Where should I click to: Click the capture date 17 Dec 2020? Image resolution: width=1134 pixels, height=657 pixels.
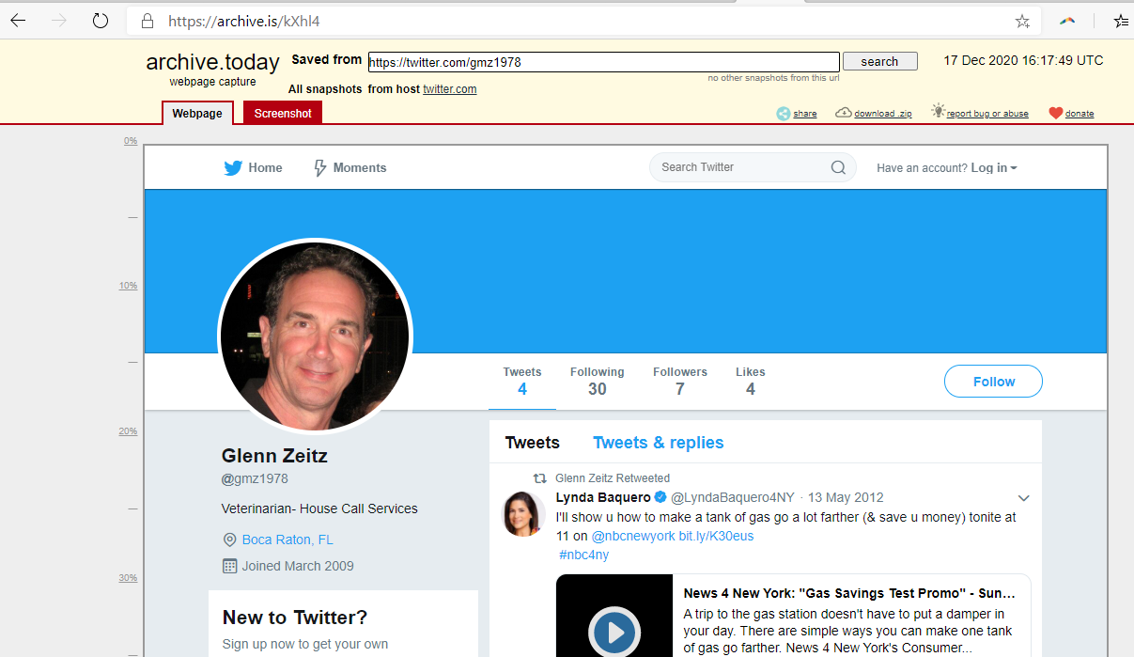coord(1023,60)
